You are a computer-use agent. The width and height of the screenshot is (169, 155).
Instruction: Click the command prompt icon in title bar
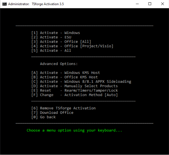tap(4, 4)
